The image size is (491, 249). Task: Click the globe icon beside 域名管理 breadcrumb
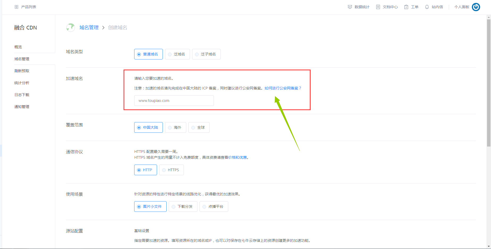pyautogui.click(x=70, y=27)
